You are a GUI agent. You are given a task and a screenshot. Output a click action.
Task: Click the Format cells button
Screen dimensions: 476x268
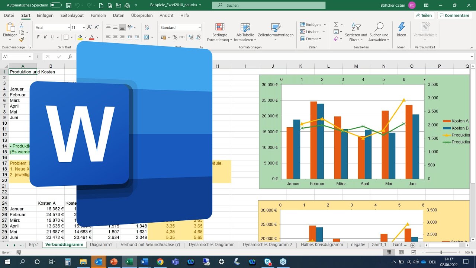pos(311,39)
